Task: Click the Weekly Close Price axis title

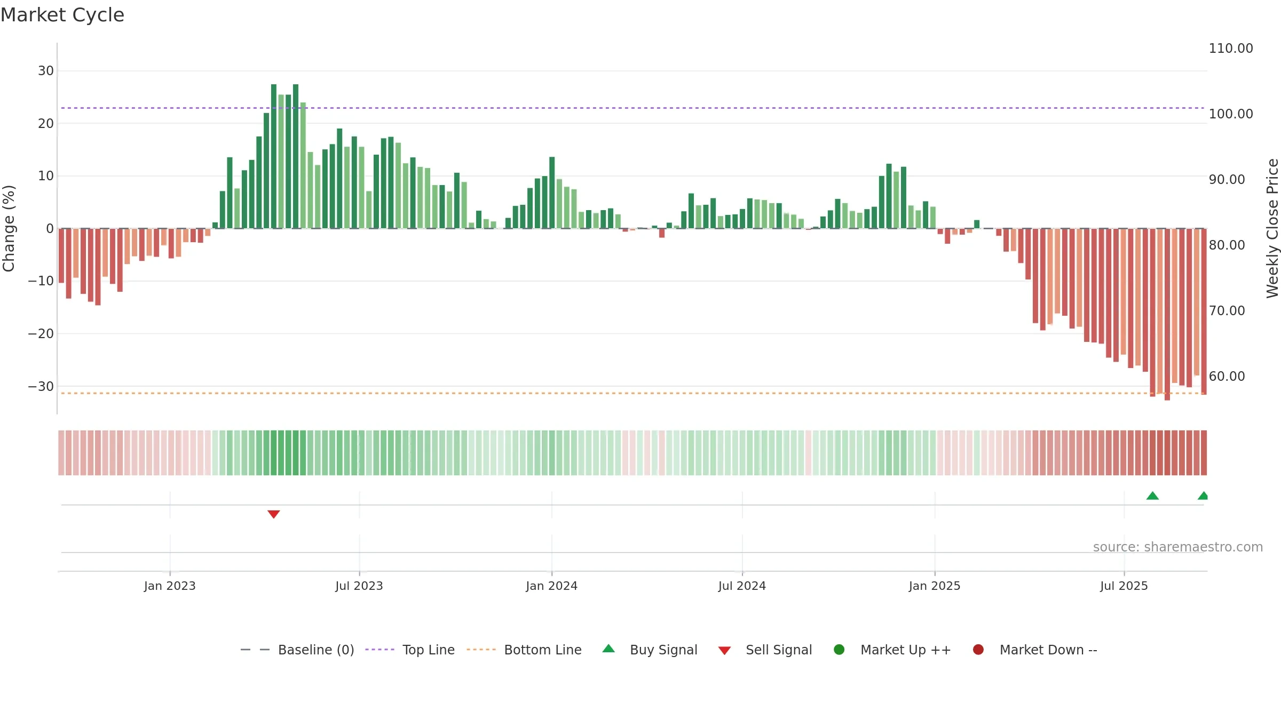Action: click(x=1272, y=228)
